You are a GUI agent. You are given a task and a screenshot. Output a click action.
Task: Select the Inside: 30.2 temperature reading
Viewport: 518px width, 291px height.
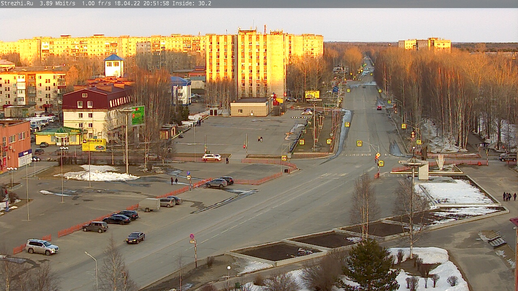point(192,3)
